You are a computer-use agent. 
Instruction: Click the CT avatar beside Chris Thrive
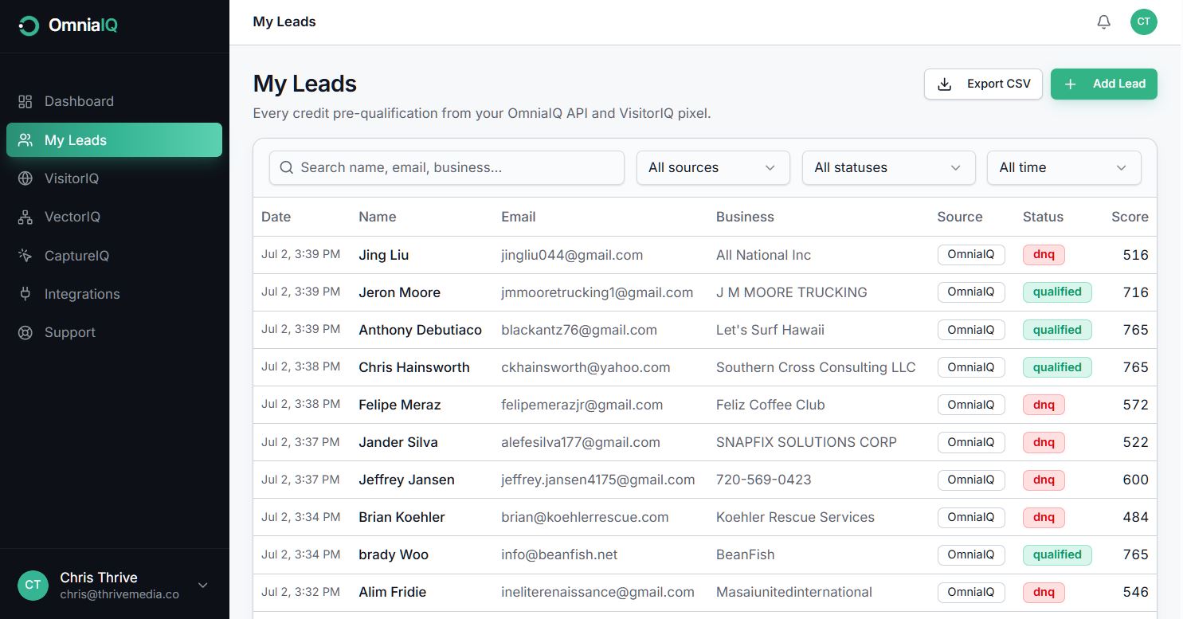tap(33, 585)
